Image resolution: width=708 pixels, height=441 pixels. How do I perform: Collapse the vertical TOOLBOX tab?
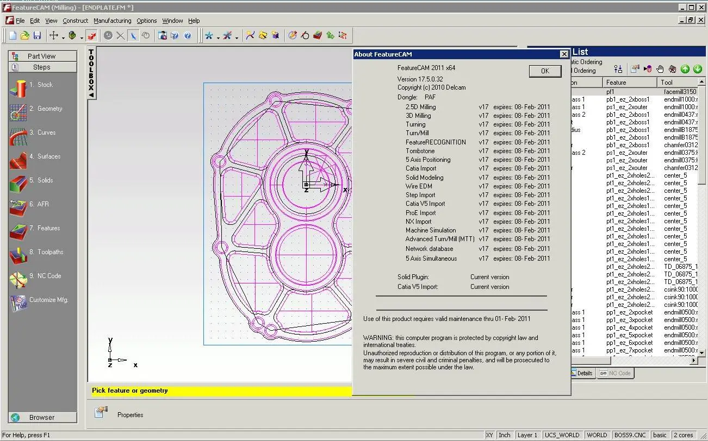[x=91, y=74]
